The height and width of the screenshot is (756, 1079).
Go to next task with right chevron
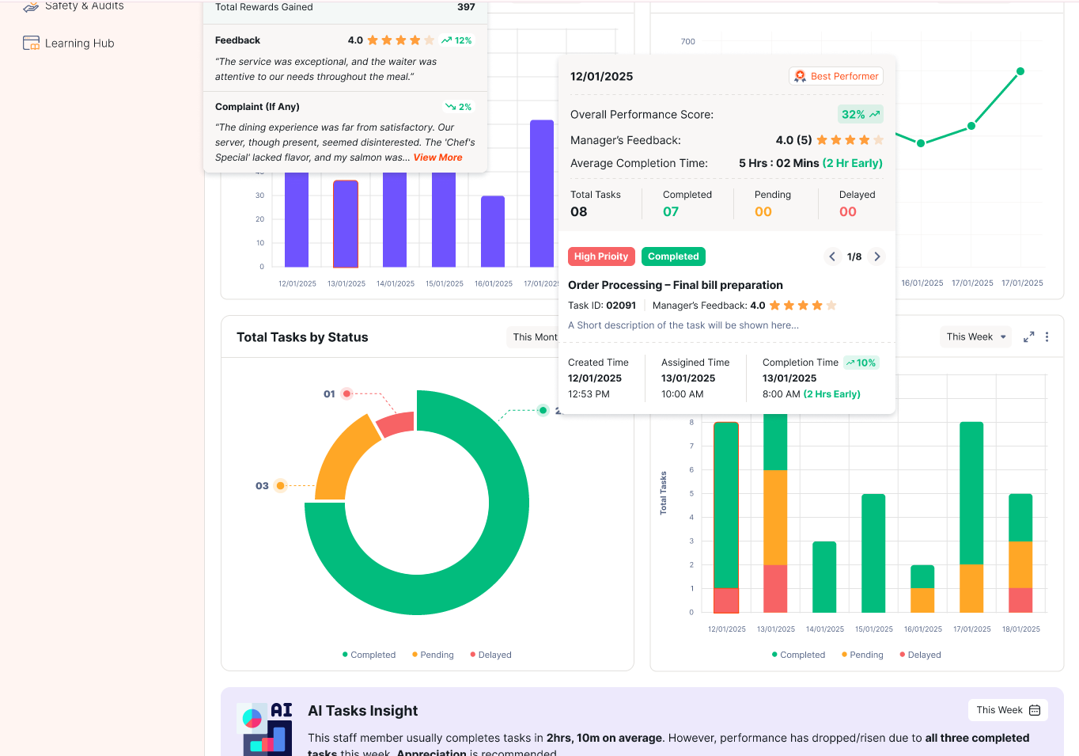(x=876, y=256)
